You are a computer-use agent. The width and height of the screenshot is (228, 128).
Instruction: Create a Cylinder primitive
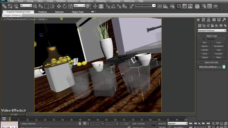[205, 50]
